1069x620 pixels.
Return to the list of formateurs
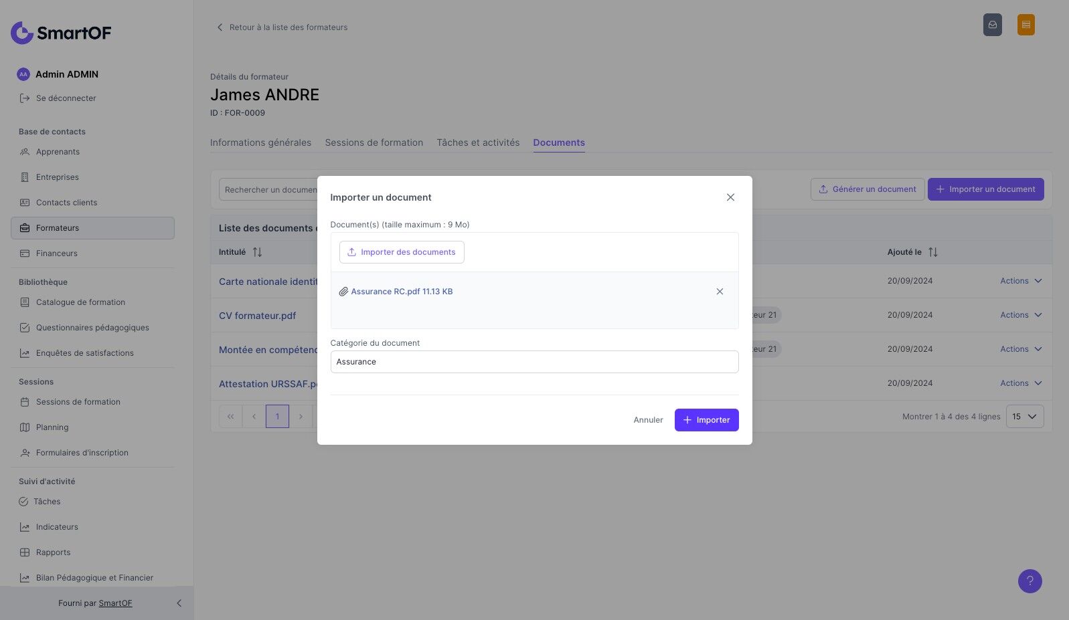282,27
